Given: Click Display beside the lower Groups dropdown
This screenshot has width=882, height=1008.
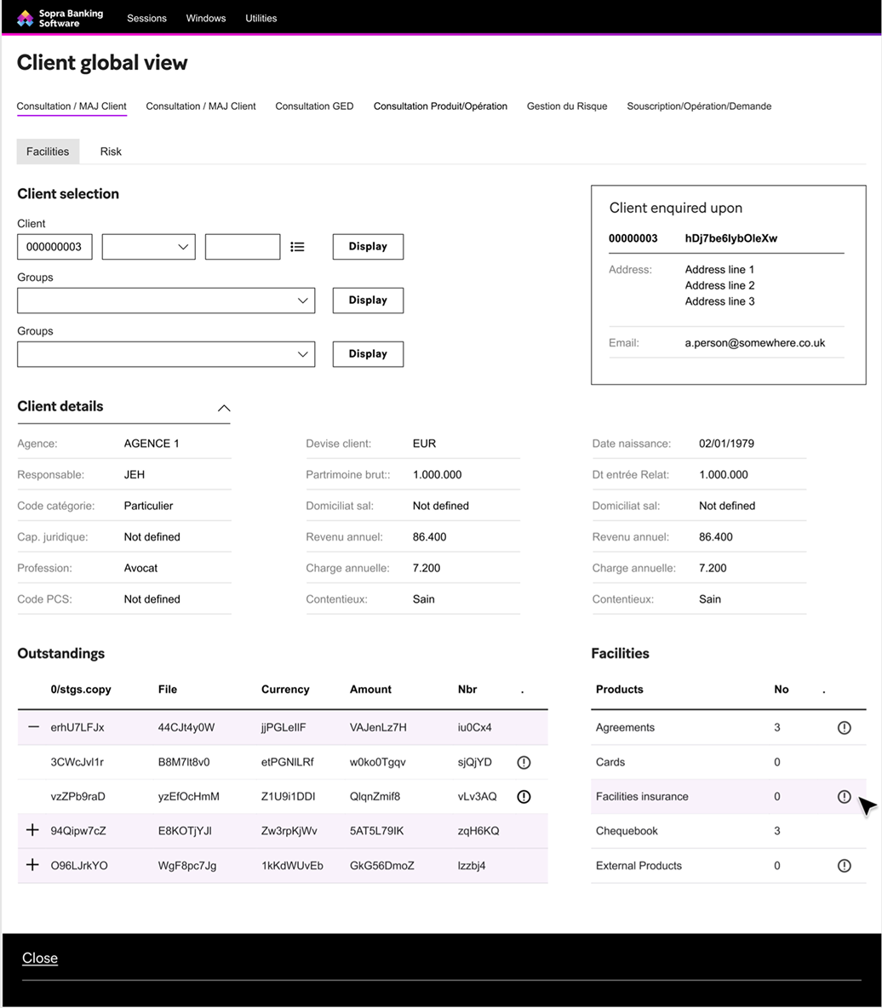Looking at the screenshot, I should click(368, 354).
